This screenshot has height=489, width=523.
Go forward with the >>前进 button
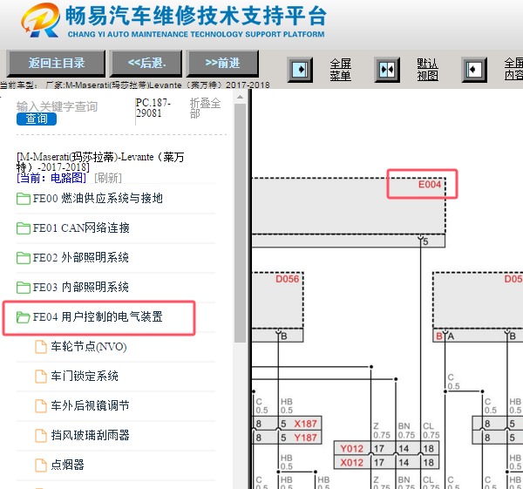pyautogui.click(x=222, y=63)
